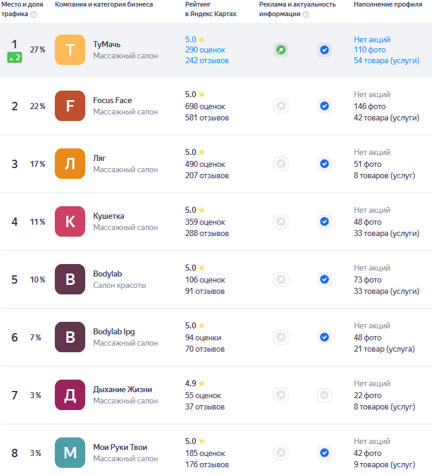
Task: Click the advertising arrow icon in Кушетка row
Action: tap(281, 222)
